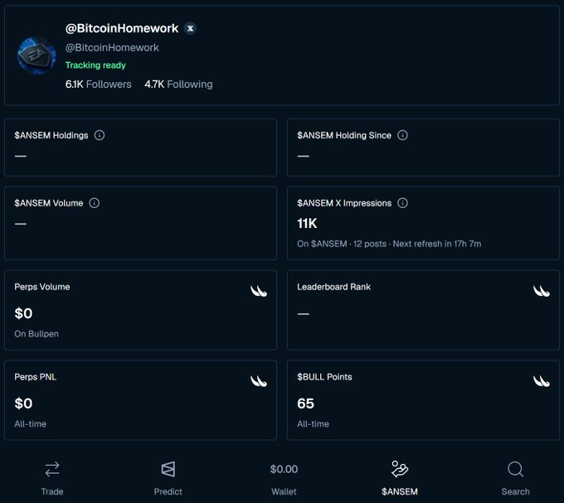564x503 pixels.
Task: Show info for $ANSEM Holding Since
Action: pyautogui.click(x=402, y=135)
